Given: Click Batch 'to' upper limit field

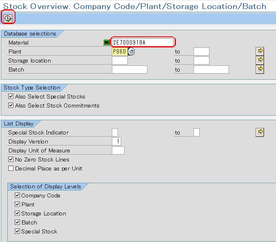Looking at the screenshot, I should 211,69.
